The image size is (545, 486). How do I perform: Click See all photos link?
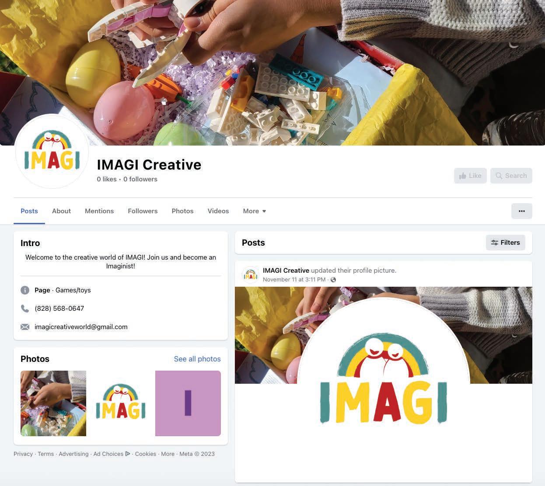(x=197, y=359)
